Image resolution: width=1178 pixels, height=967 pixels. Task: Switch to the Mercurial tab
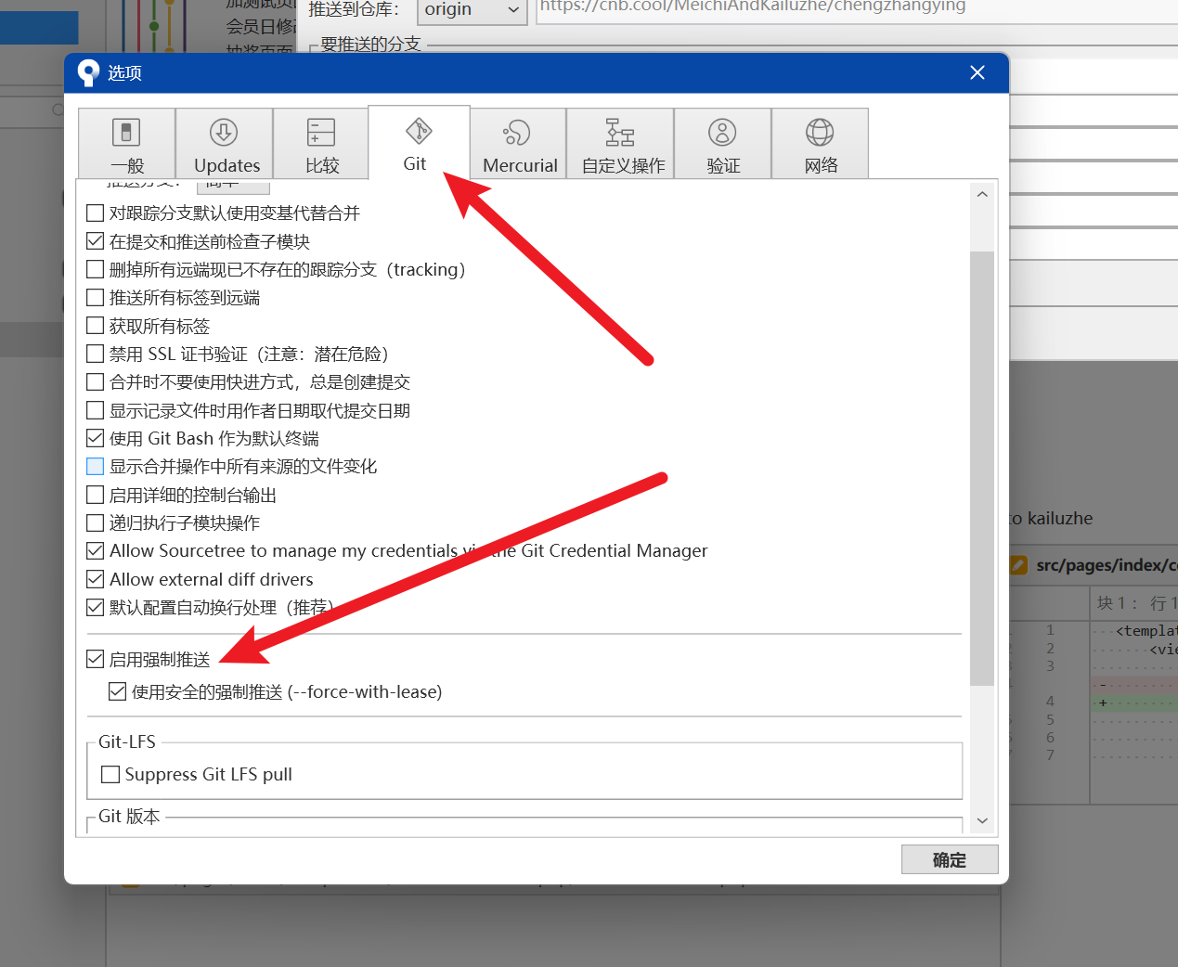click(x=518, y=143)
